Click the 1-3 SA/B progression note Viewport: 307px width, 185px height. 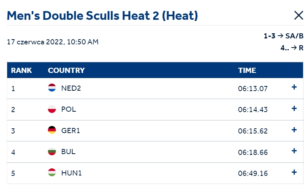(x=284, y=36)
